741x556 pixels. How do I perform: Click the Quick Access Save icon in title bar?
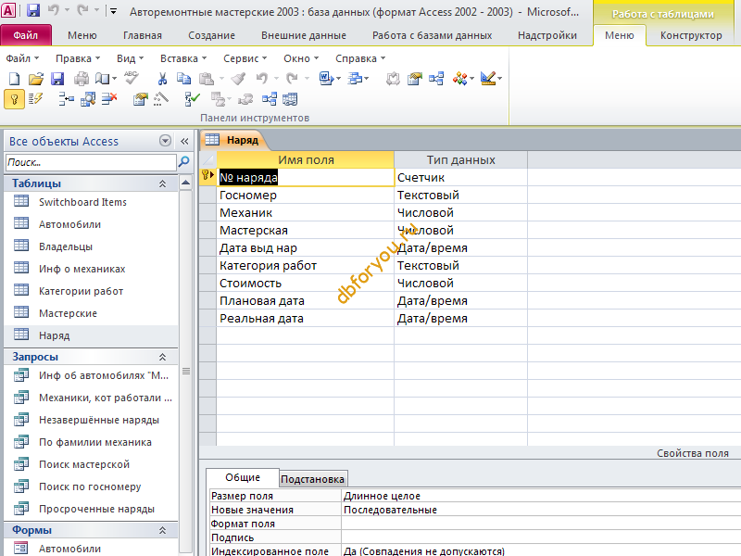[x=33, y=10]
